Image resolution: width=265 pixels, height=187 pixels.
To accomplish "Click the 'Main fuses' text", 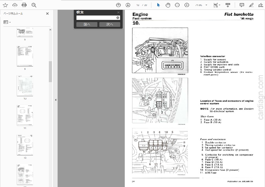I will coord(207,116).
